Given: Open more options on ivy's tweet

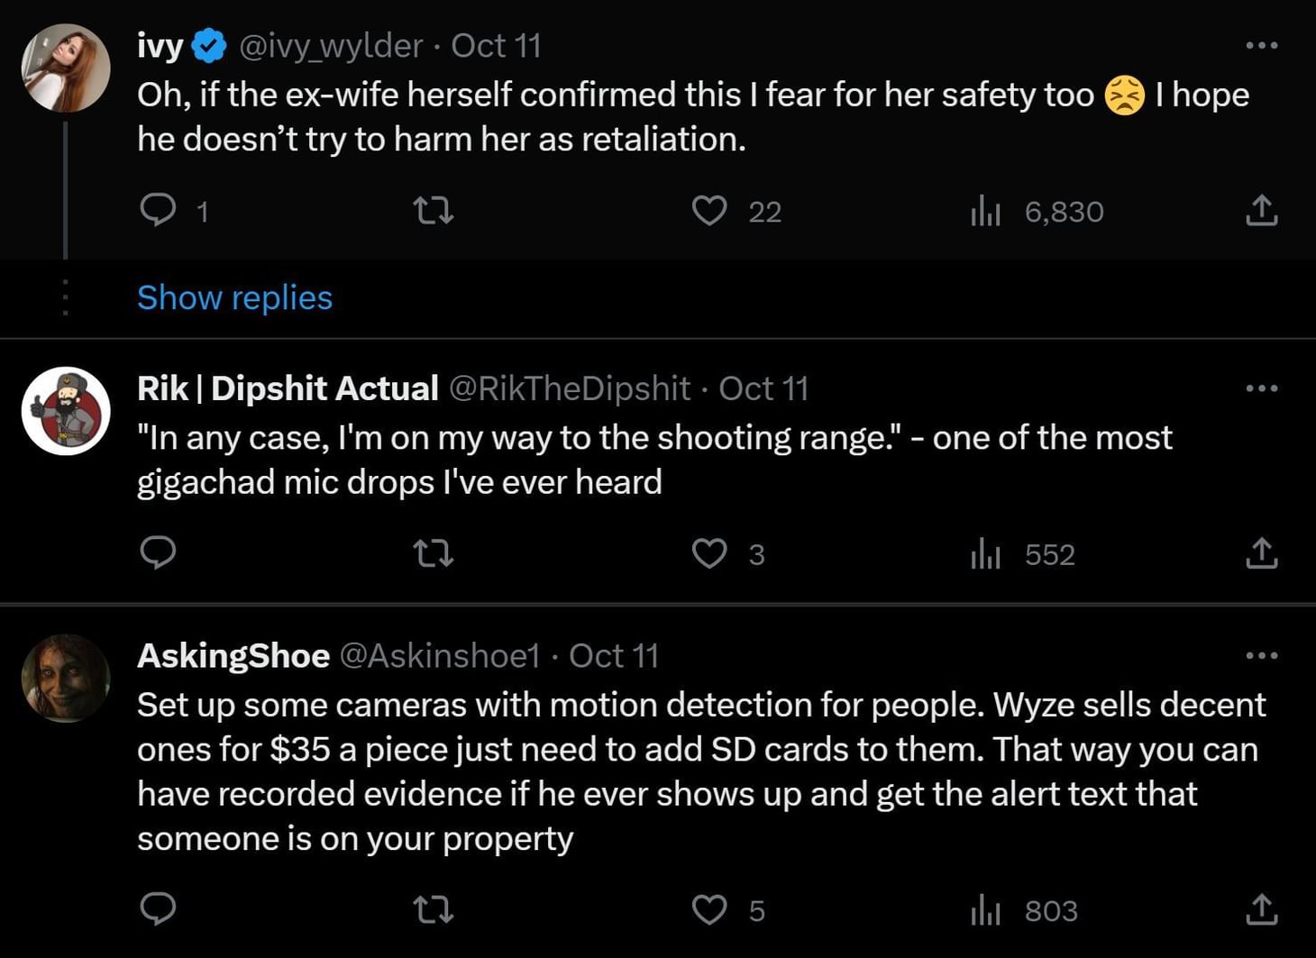Looking at the screenshot, I should 1261,45.
